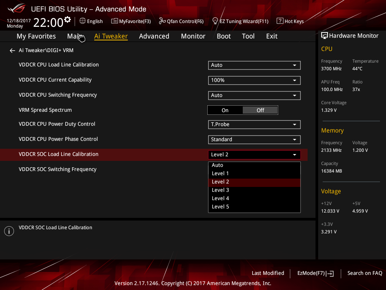Turn VRM Spread Spectrum Off
Image resolution: width=386 pixels, height=290 pixels.
pos(260,110)
